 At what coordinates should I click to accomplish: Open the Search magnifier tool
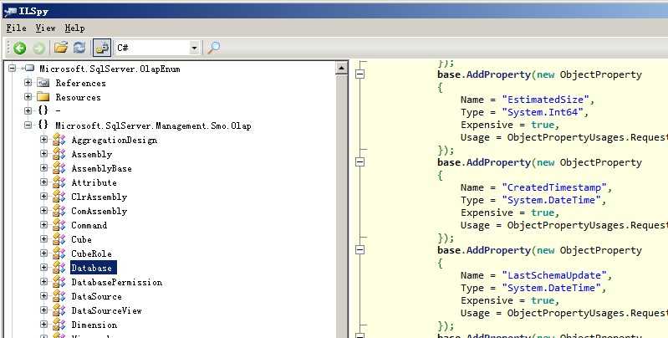coord(214,48)
